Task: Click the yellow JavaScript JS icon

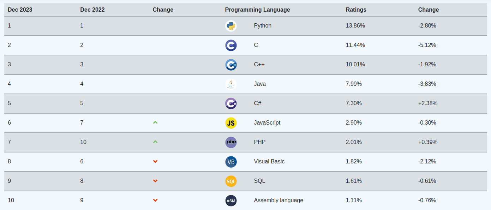Action: click(231, 123)
